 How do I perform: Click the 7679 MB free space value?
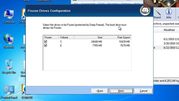125,45
